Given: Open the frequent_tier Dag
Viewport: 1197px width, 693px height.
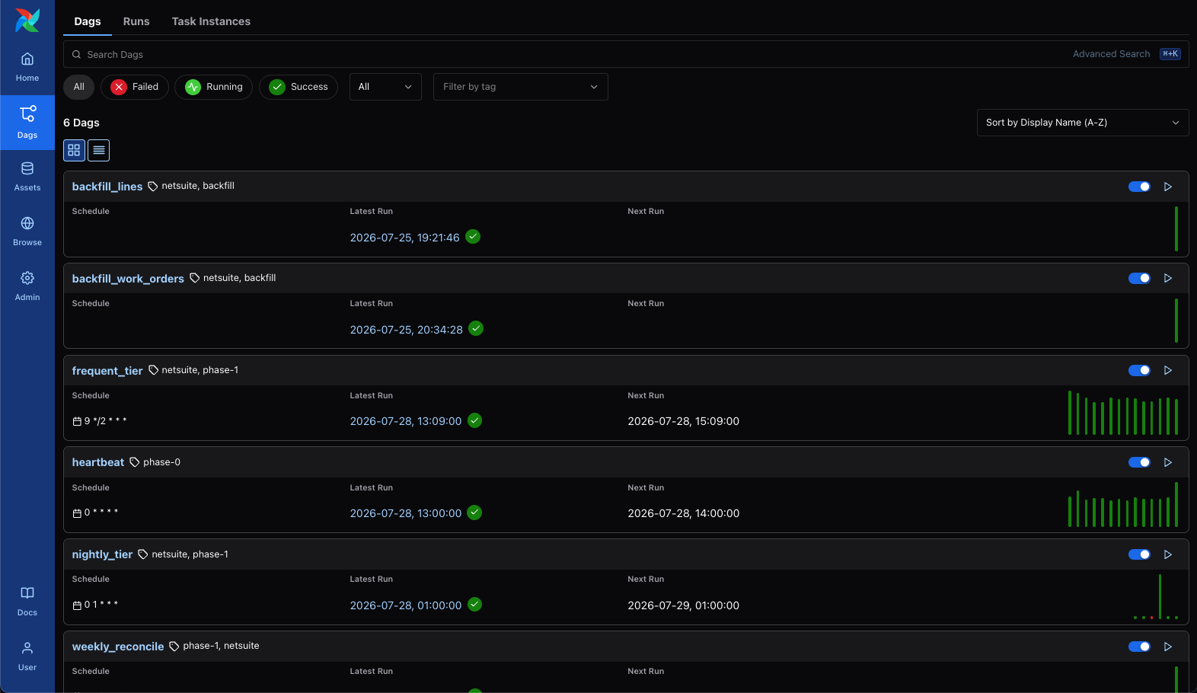Looking at the screenshot, I should tap(107, 371).
